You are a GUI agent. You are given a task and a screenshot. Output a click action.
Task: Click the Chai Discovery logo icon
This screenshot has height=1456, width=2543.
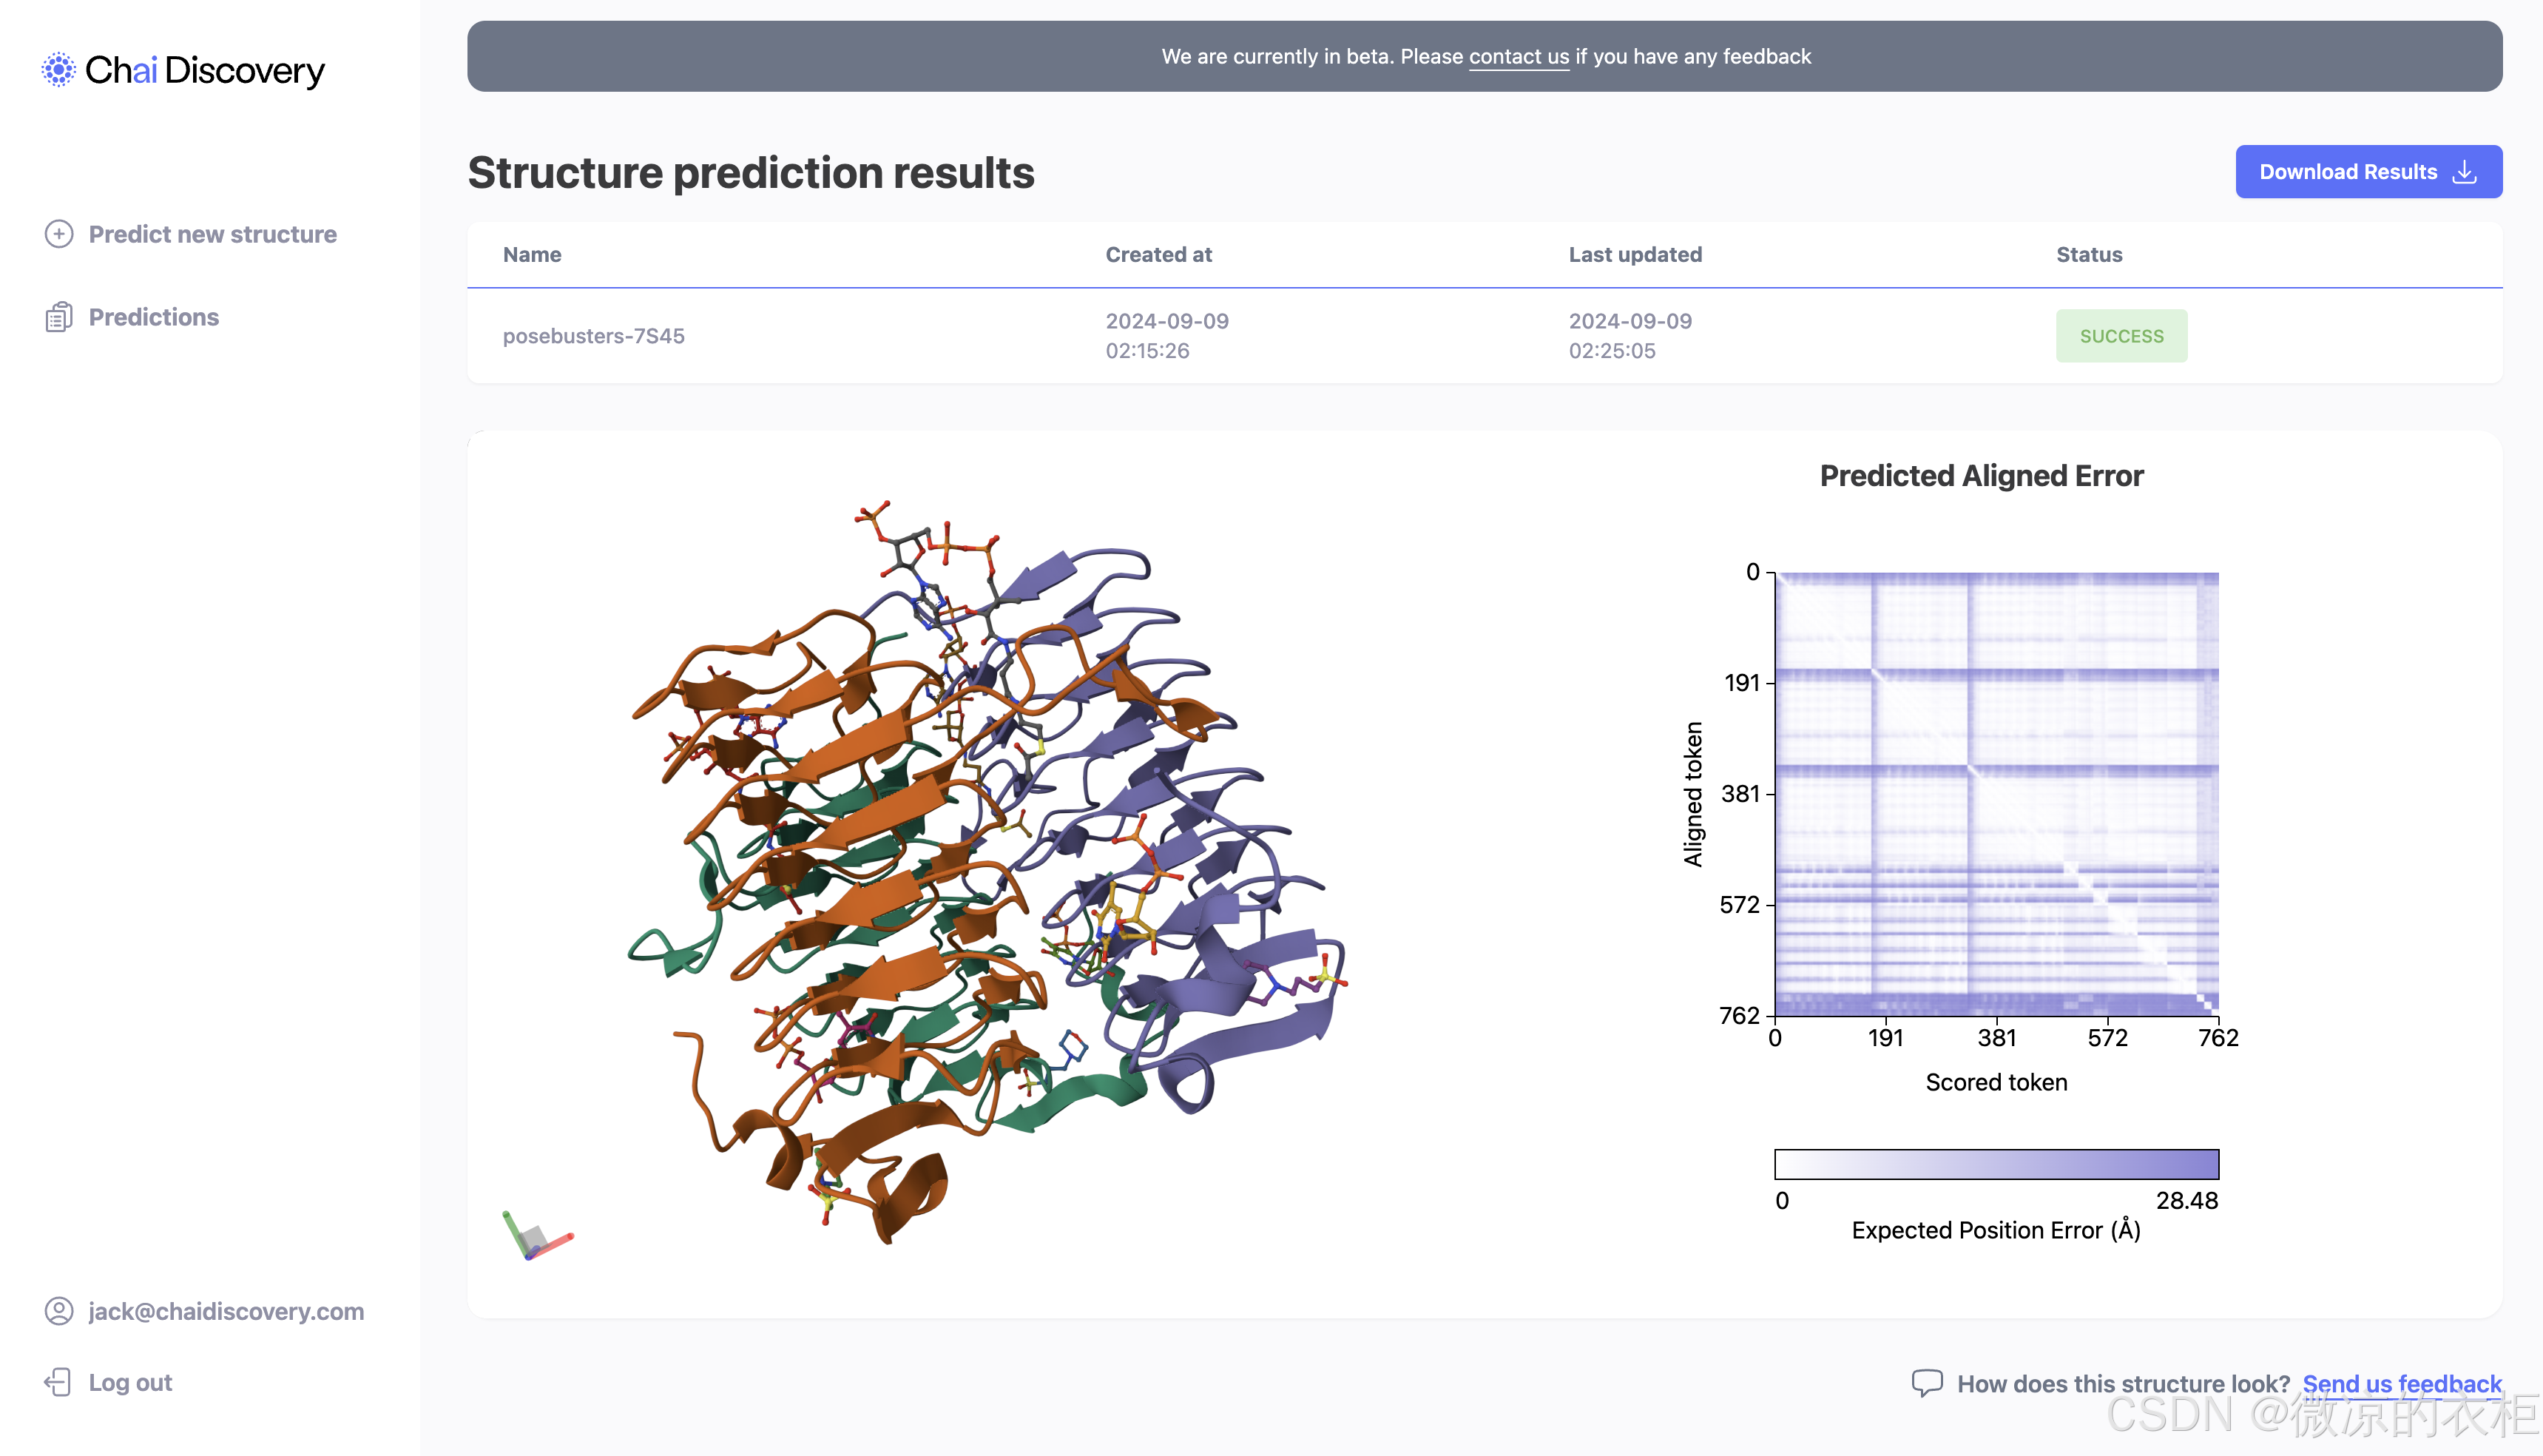pos(58,70)
